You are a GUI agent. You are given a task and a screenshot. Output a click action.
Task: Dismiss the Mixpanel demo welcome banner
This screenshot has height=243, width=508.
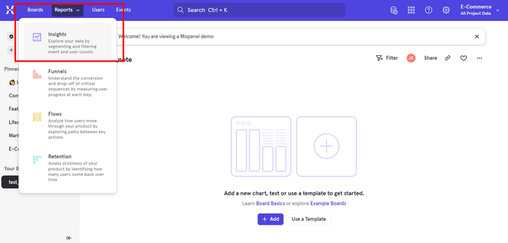click(477, 37)
